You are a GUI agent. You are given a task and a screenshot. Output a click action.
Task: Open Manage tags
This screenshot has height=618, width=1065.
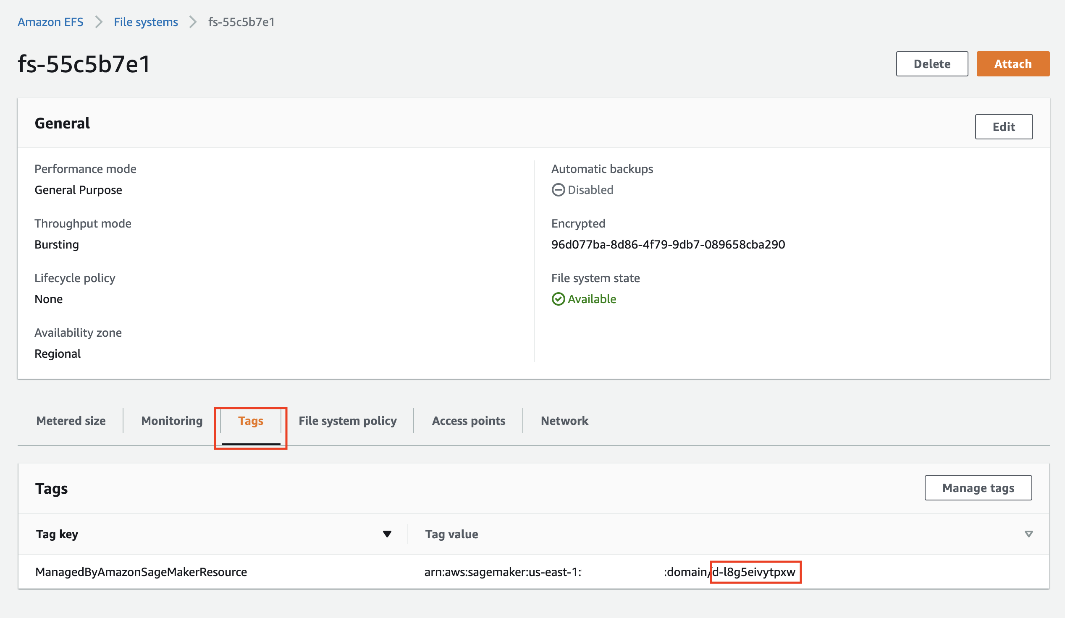coord(978,488)
